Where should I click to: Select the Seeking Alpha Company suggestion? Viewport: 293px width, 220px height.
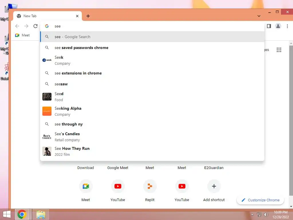[x=152, y=111]
